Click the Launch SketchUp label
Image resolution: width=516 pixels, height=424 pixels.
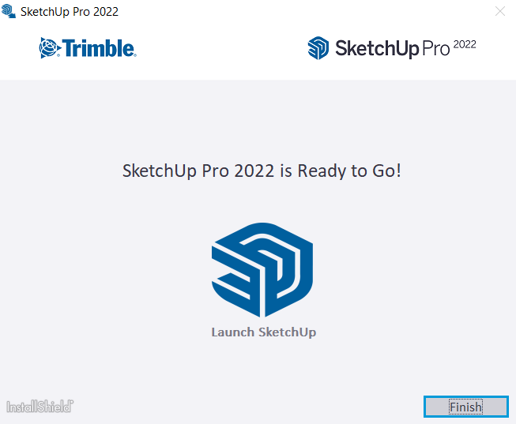pyautogui.click(x=264, y=332)
